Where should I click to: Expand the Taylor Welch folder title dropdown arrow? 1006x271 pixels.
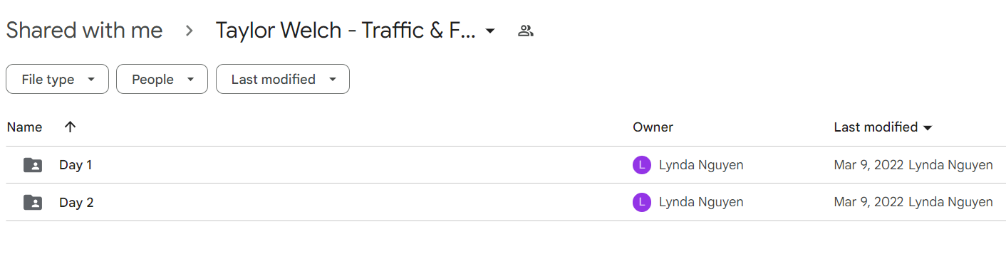pos(490,31)
